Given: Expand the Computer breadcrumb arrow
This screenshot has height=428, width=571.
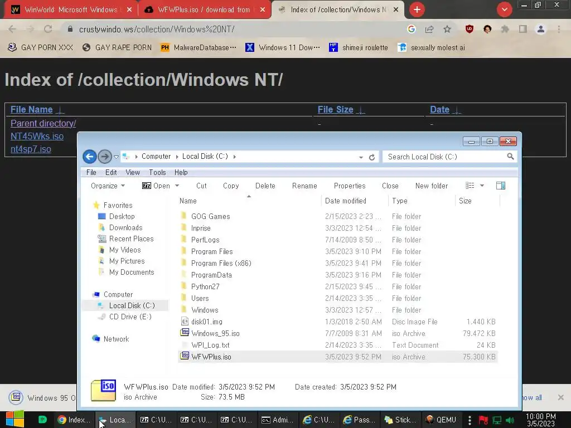Looking at the screenshot, I should point(177,157).
